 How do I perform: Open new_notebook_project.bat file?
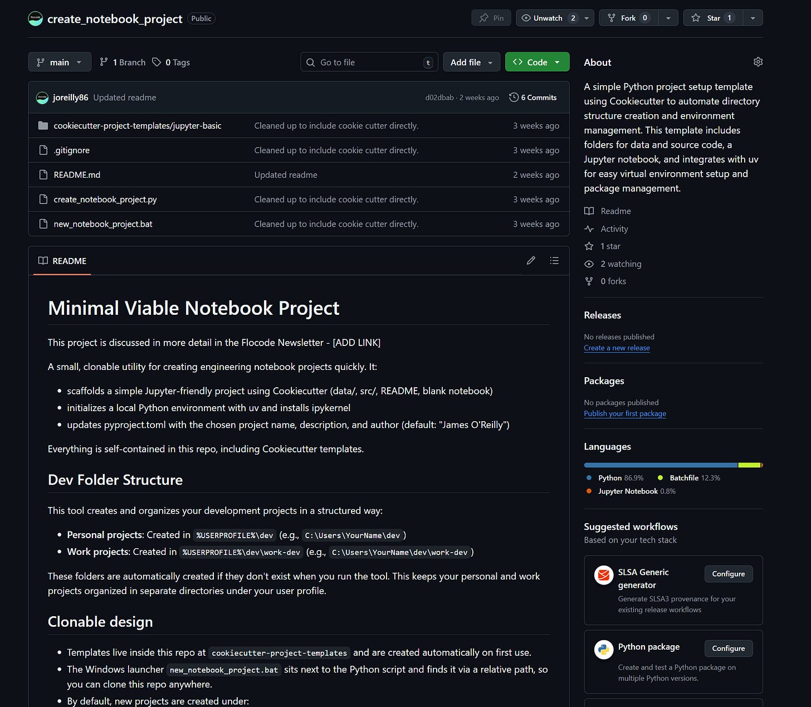coord(103,224)
